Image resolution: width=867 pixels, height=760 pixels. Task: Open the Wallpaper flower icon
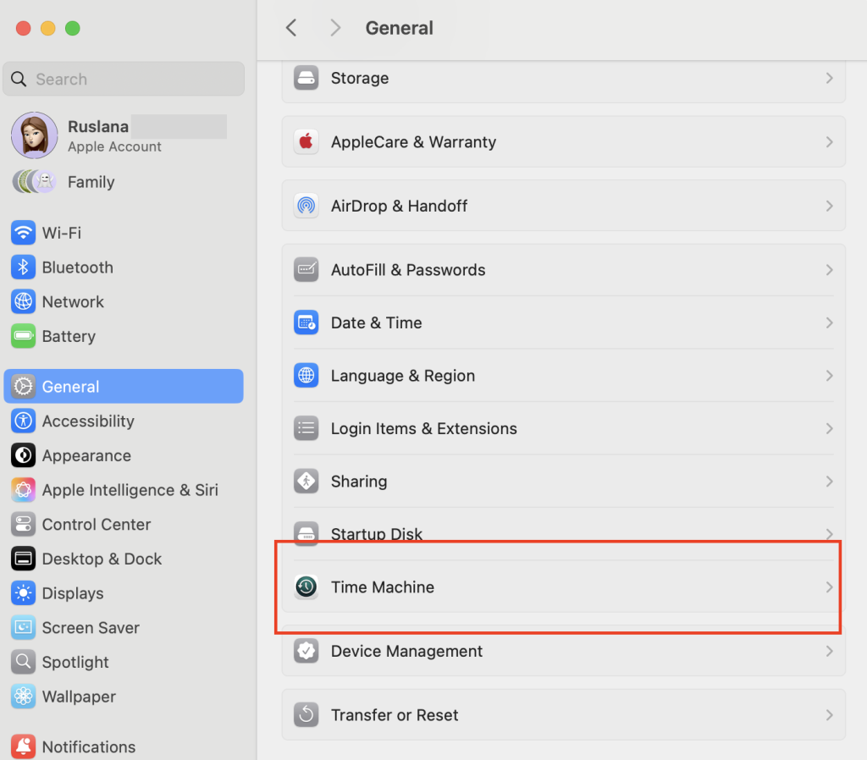click(x=23, y=697)
